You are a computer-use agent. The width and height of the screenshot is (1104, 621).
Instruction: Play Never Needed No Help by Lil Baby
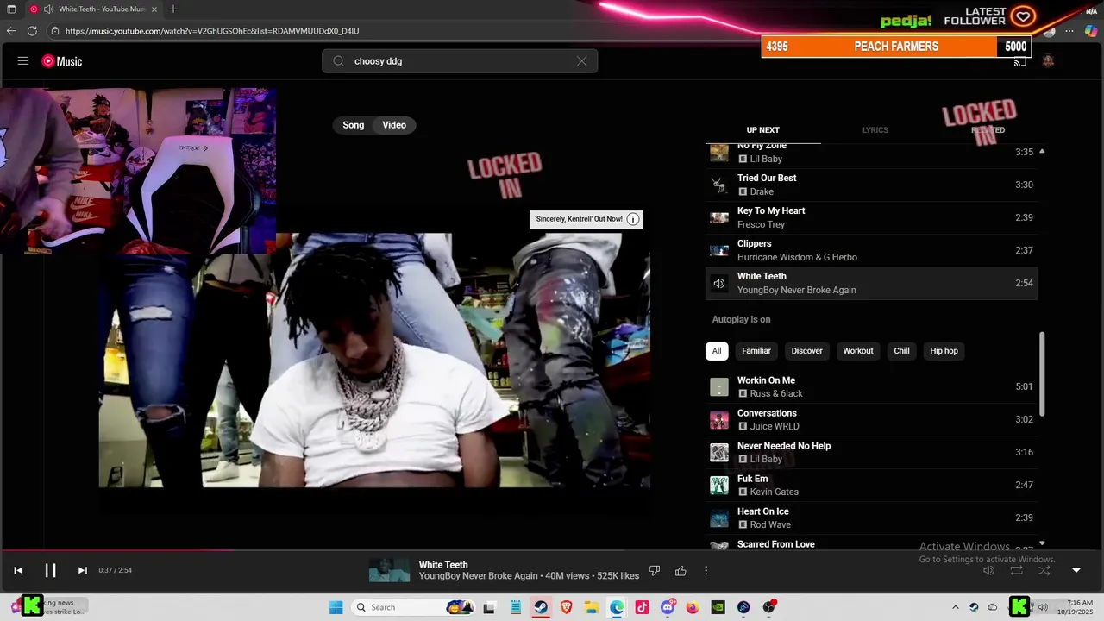pyautogui.click(x=871, y=452)
